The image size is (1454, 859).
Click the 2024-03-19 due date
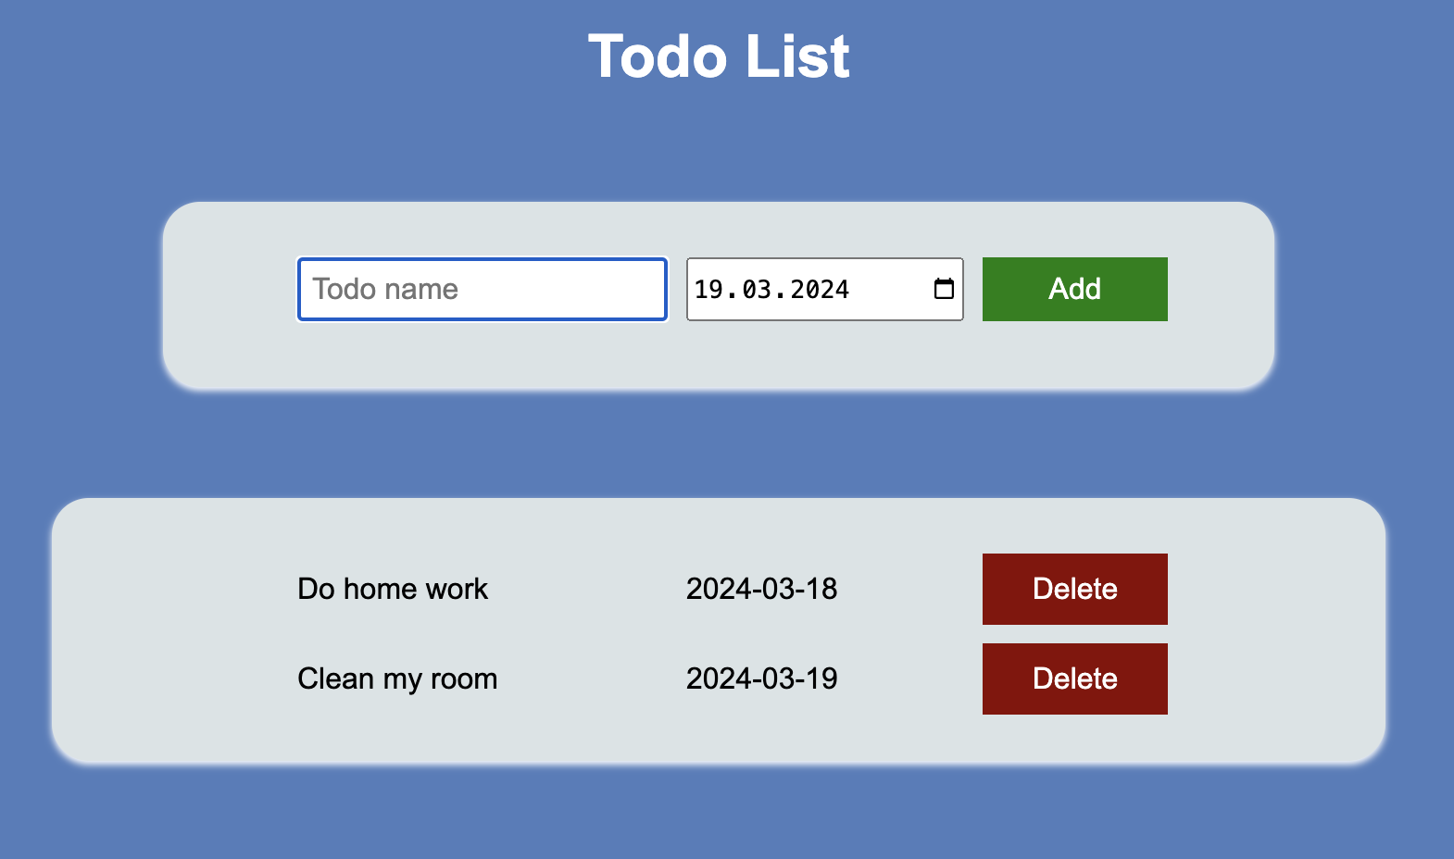[x=761, y=678]
